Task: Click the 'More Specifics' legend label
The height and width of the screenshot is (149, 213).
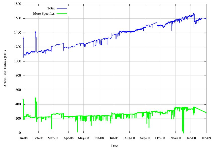Action: click(44, 14)
